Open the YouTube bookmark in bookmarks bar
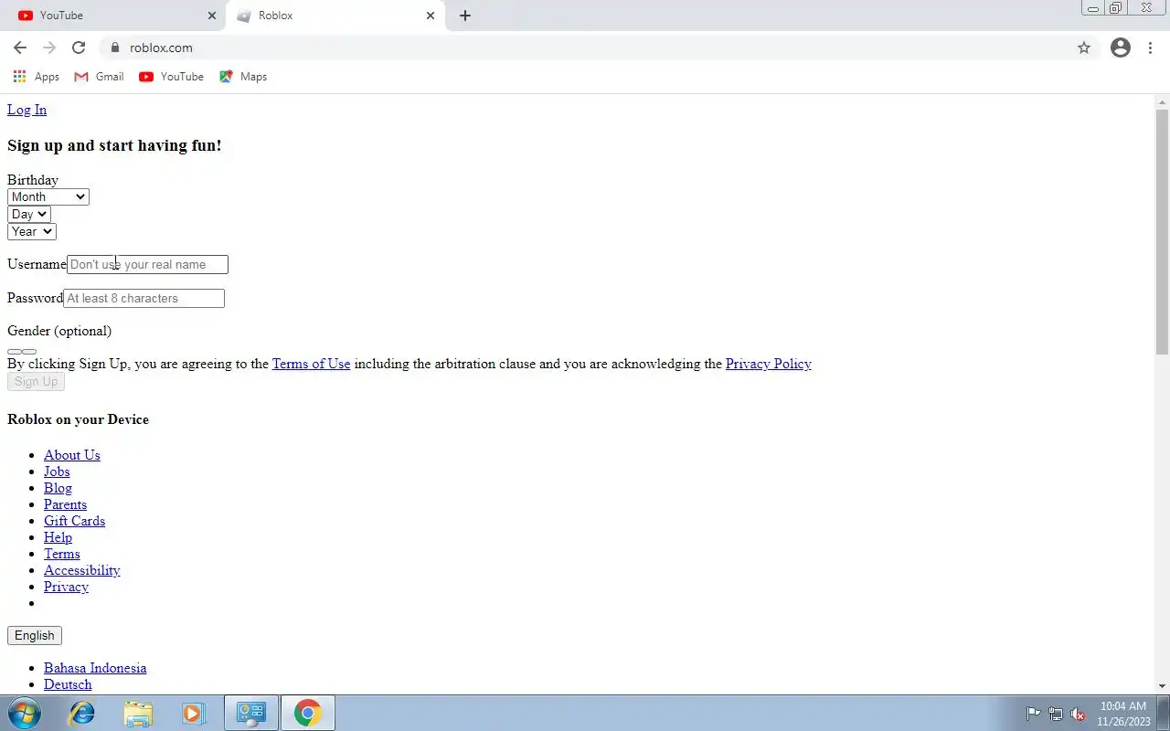This screenshot has width=1170, height=731. click(x=171, y=77)
